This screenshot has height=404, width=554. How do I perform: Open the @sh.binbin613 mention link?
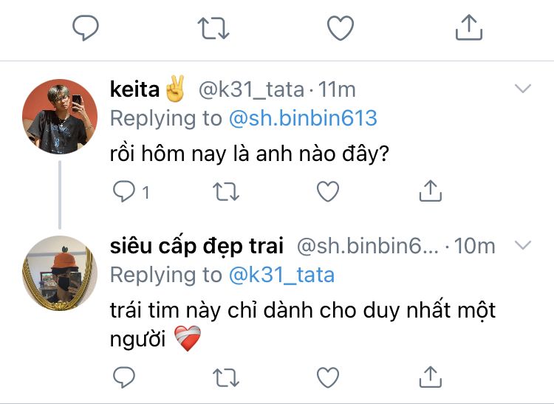tap(302, 118)
